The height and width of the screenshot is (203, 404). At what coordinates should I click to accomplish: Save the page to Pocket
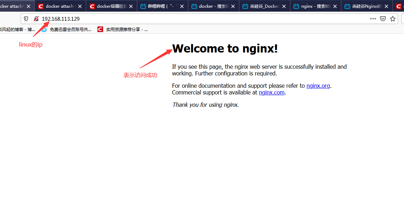(383, 19)
